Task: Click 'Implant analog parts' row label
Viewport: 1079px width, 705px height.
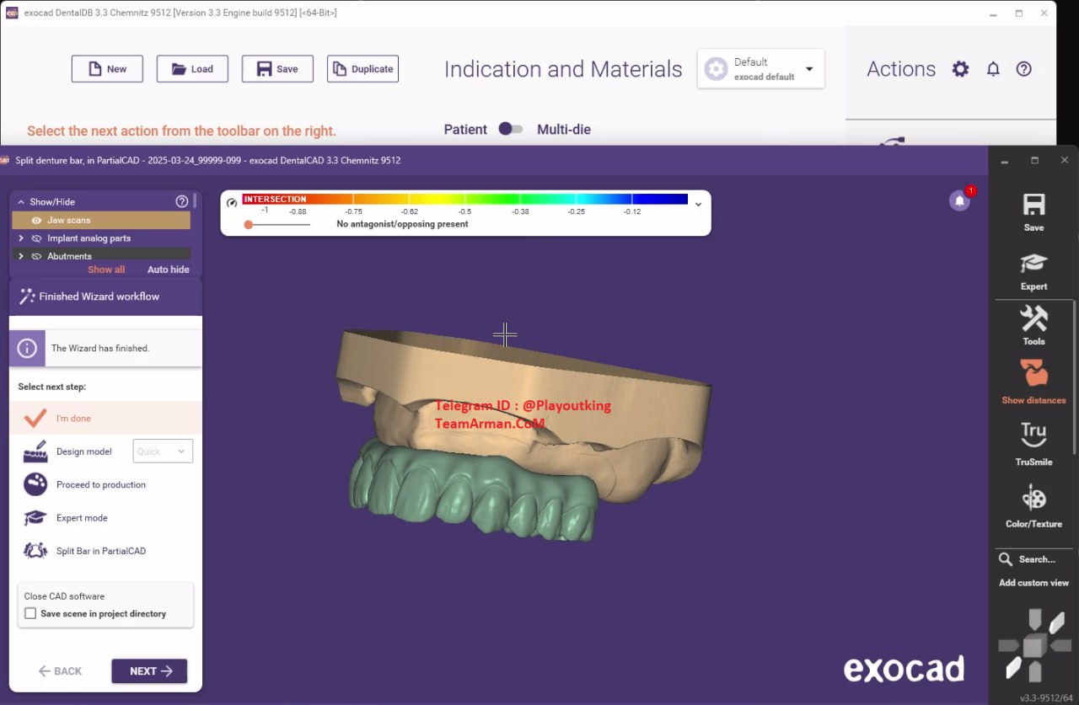Action: pyautogui.click(x=89, y=238)
